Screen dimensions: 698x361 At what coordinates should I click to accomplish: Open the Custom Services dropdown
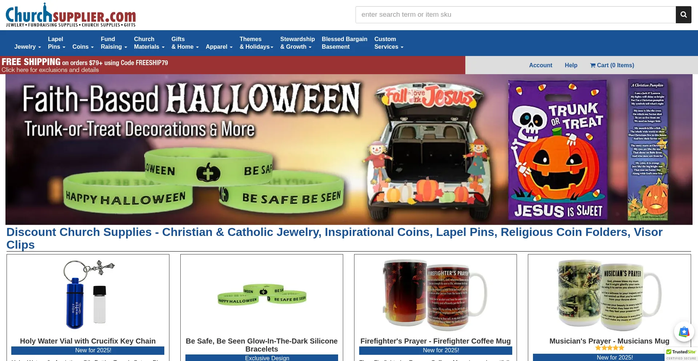pyautogui.click(x=389, y=43)
